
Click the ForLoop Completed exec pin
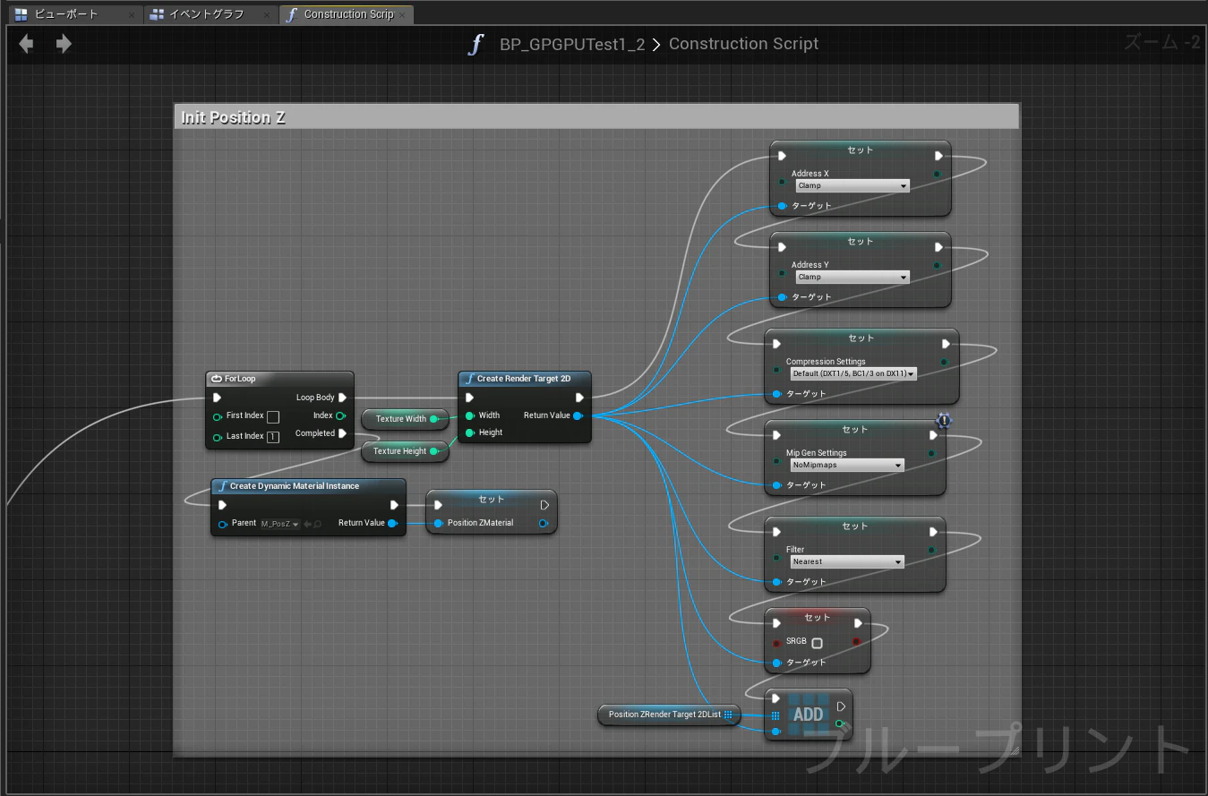tap(342, 433)
